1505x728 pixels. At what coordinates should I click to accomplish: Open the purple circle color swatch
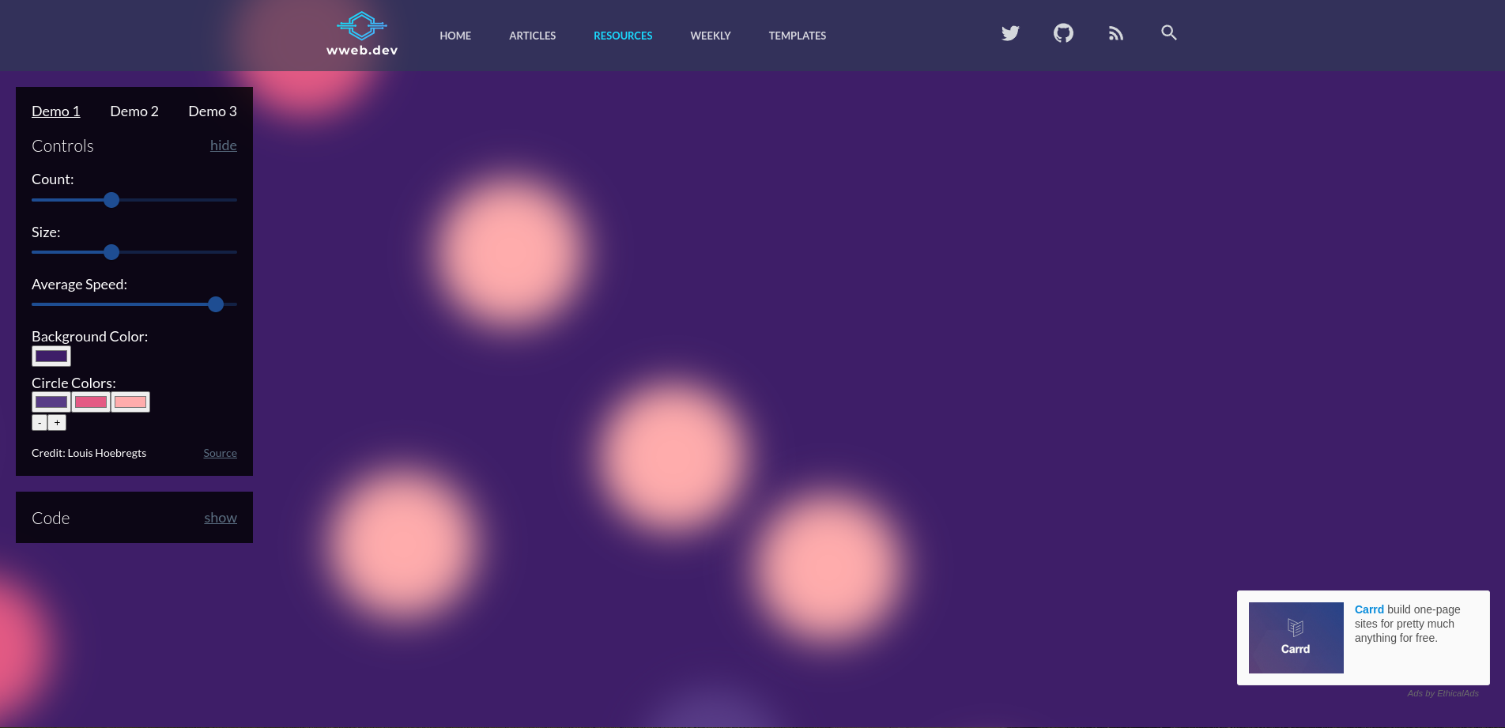tap(51, 402)
